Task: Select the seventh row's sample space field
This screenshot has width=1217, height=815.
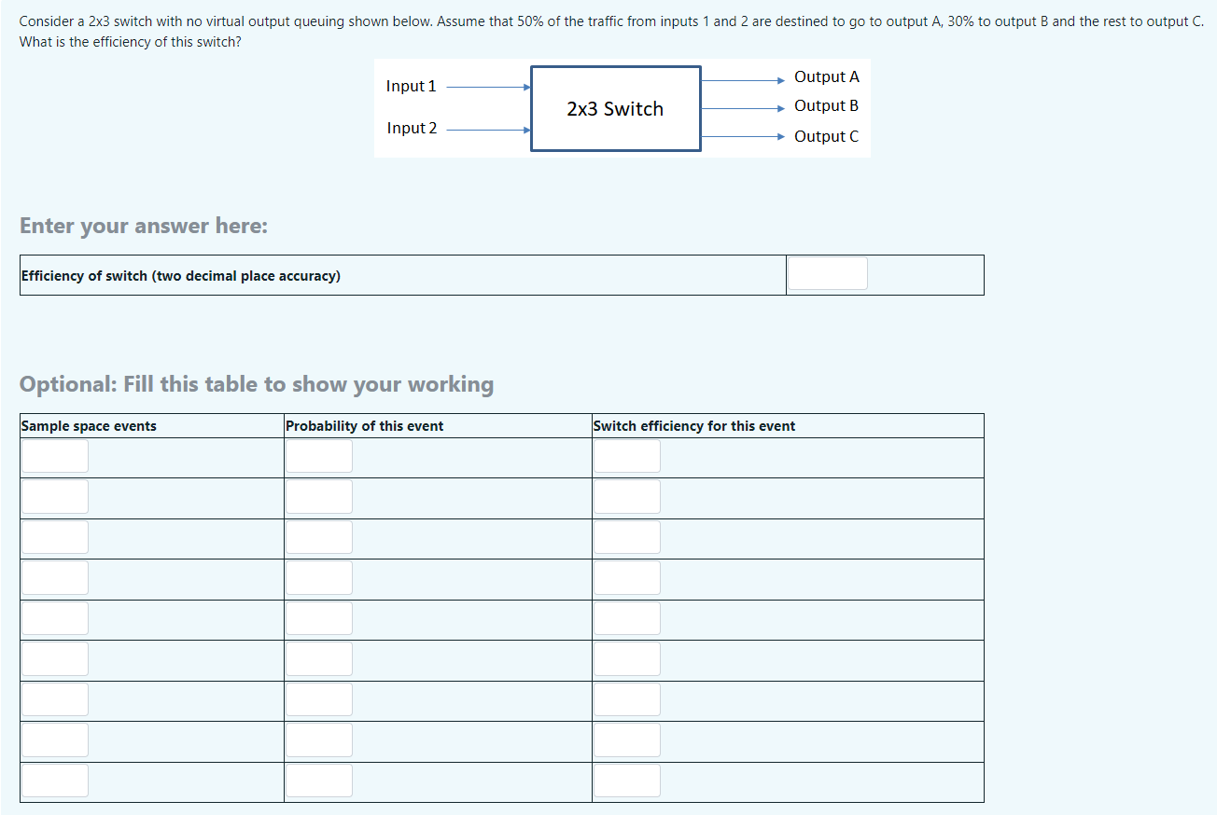Action: click(54, 699)
